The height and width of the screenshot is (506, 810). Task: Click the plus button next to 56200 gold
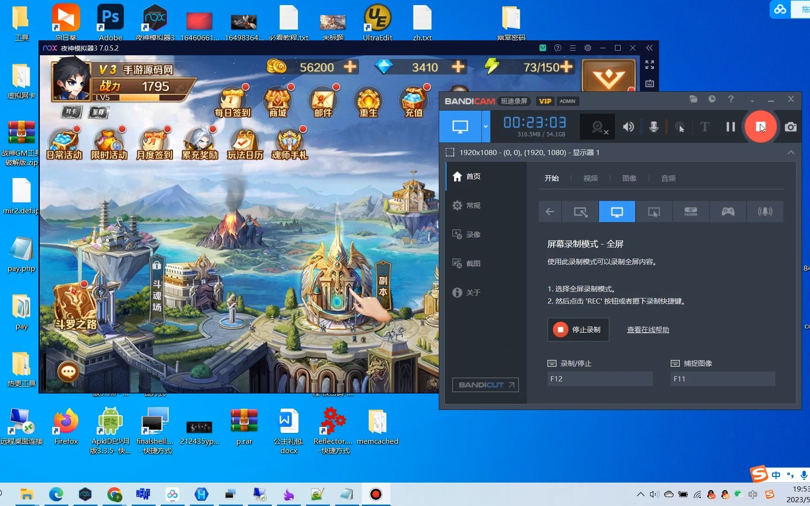pyautogui.click(x=350, y=67)
